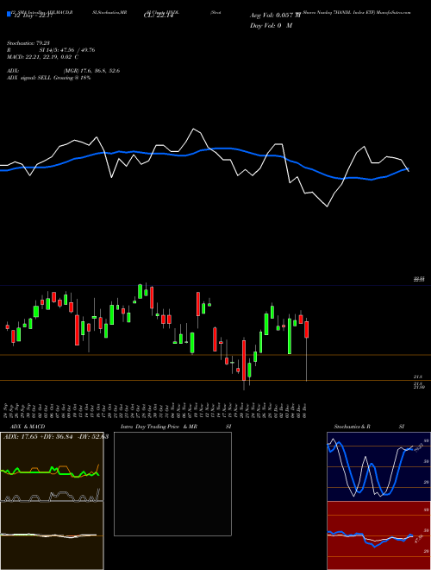
Task: Click the 'ADX signal: SELL Growing @ 18%' text
Action: click(x=48, y=78)
